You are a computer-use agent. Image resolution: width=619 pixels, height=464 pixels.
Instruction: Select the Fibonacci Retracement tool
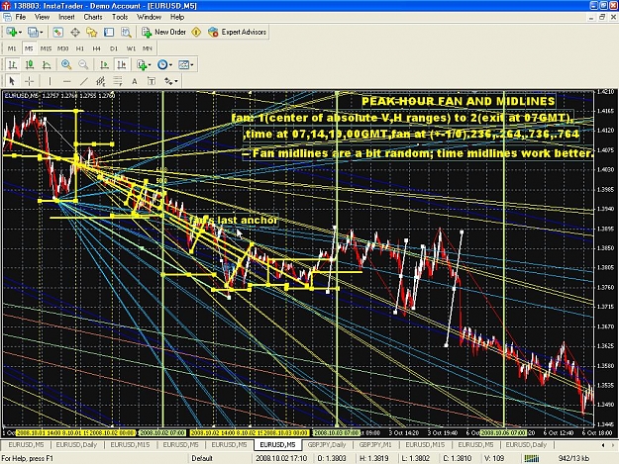(x=118, y=81)
